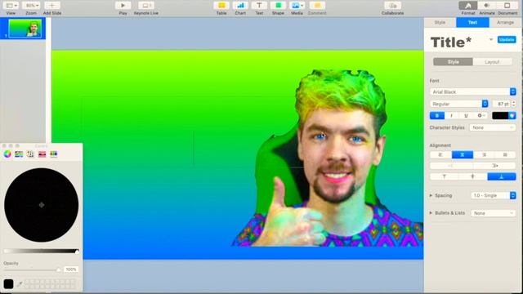Open the View menu button in toolbar

point(11,6)
